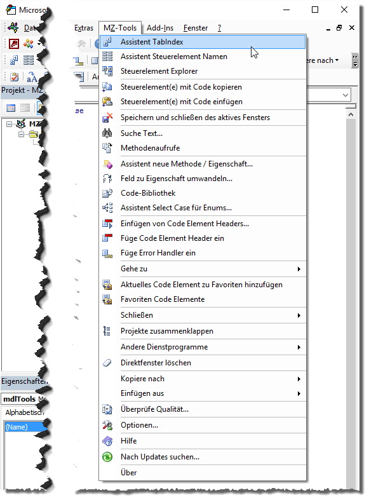Open the Fenster menu
The image size is (369, 502).
click(x=196, y=28)
